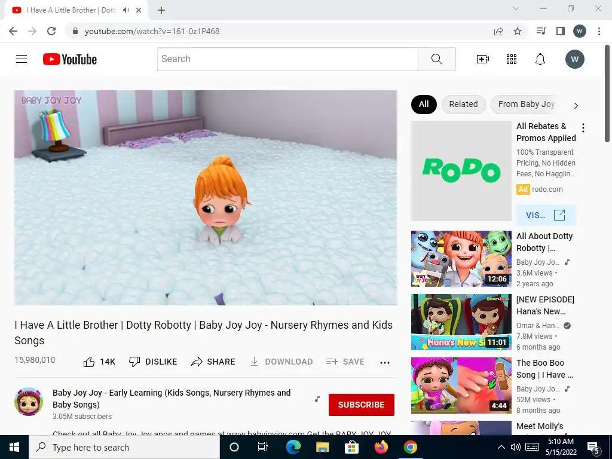
Task: Subscribe to Baby Joy Joy channel
Action: [x=362, y=405]
